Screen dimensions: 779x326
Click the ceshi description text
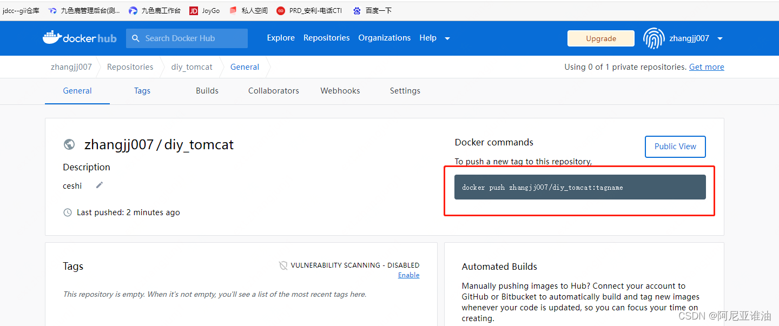[72, 186]
